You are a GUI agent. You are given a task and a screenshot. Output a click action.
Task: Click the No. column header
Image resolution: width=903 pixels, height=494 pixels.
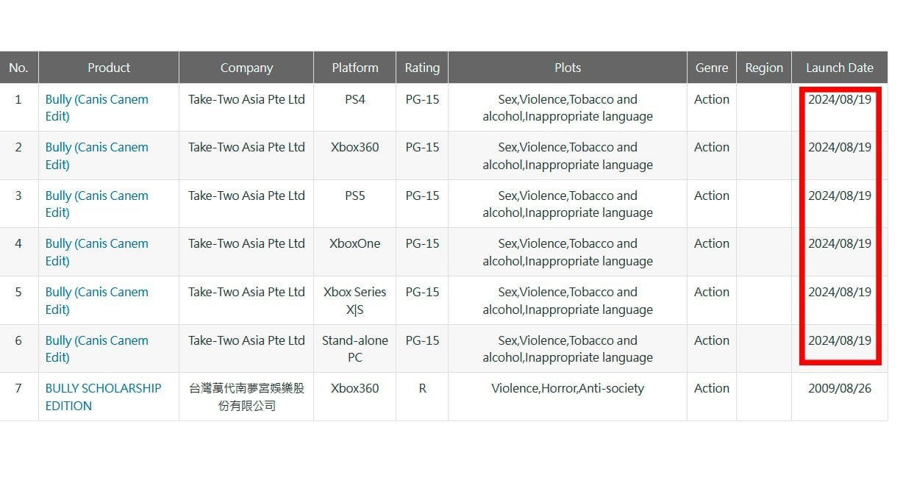(18, 68)
